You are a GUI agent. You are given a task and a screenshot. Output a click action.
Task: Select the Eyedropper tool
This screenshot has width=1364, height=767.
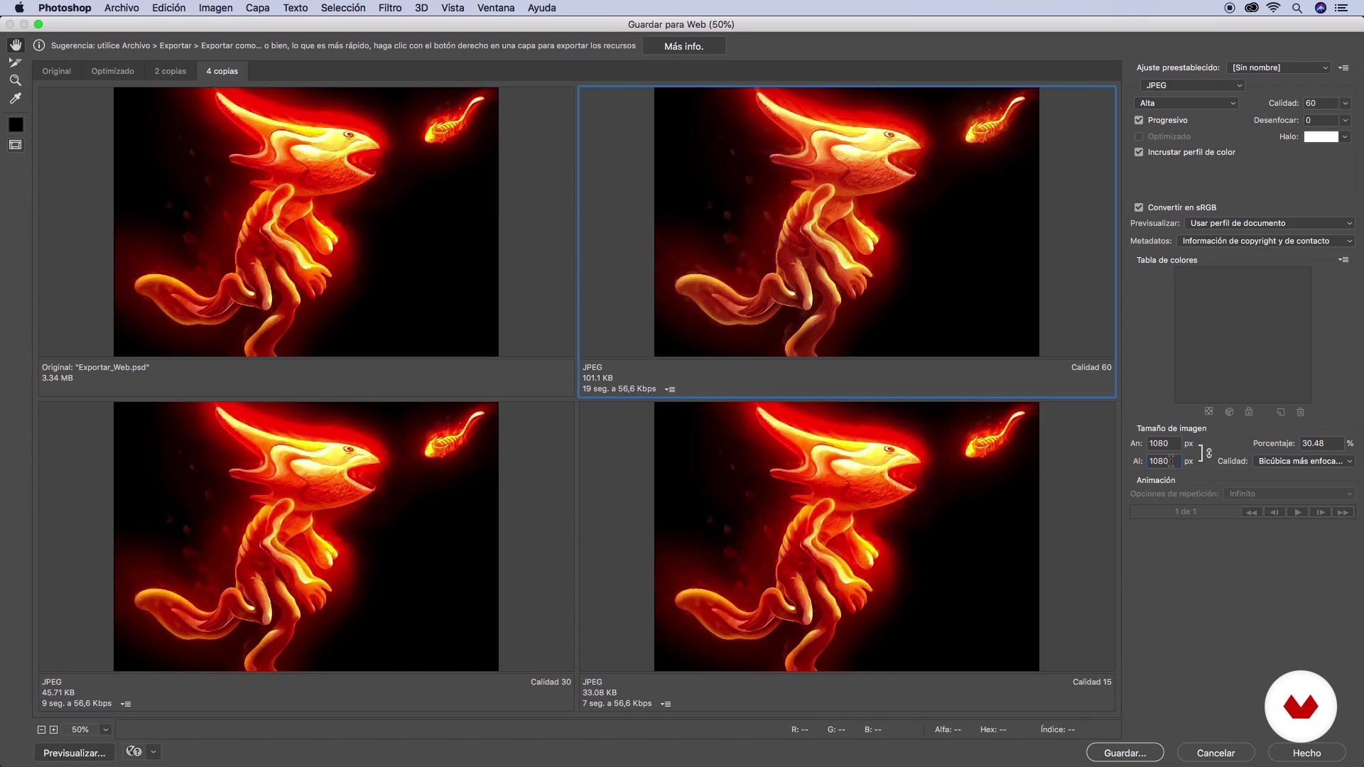(16, 99)
